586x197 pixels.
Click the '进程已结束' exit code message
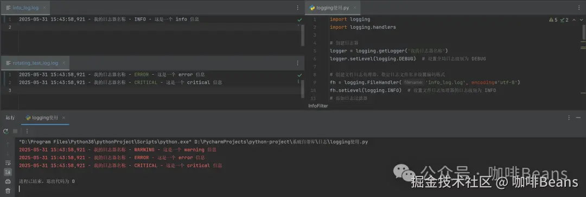47,181
